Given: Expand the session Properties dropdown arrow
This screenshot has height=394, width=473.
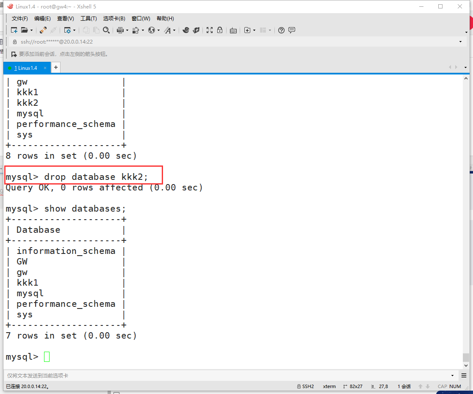Looking at the screenshot, I should pyautogui.click(x=74, y=30).
